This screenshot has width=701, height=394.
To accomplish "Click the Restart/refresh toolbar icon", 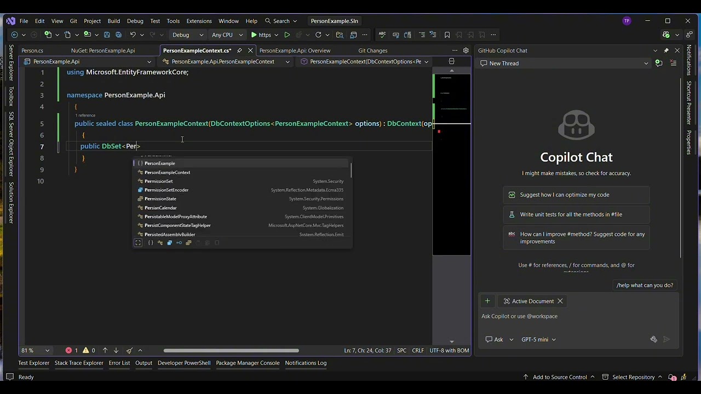I will pos(318,34).
